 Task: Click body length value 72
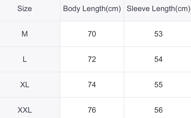92,59
